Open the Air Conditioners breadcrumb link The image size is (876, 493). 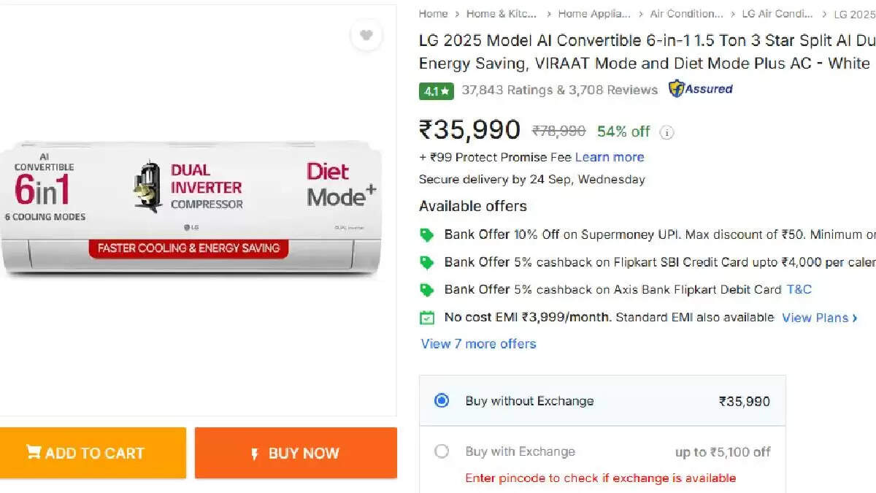pos(685,13)
